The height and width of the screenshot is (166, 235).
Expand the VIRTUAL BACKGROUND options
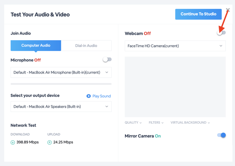pyautogui.click(x=190, y=123)
